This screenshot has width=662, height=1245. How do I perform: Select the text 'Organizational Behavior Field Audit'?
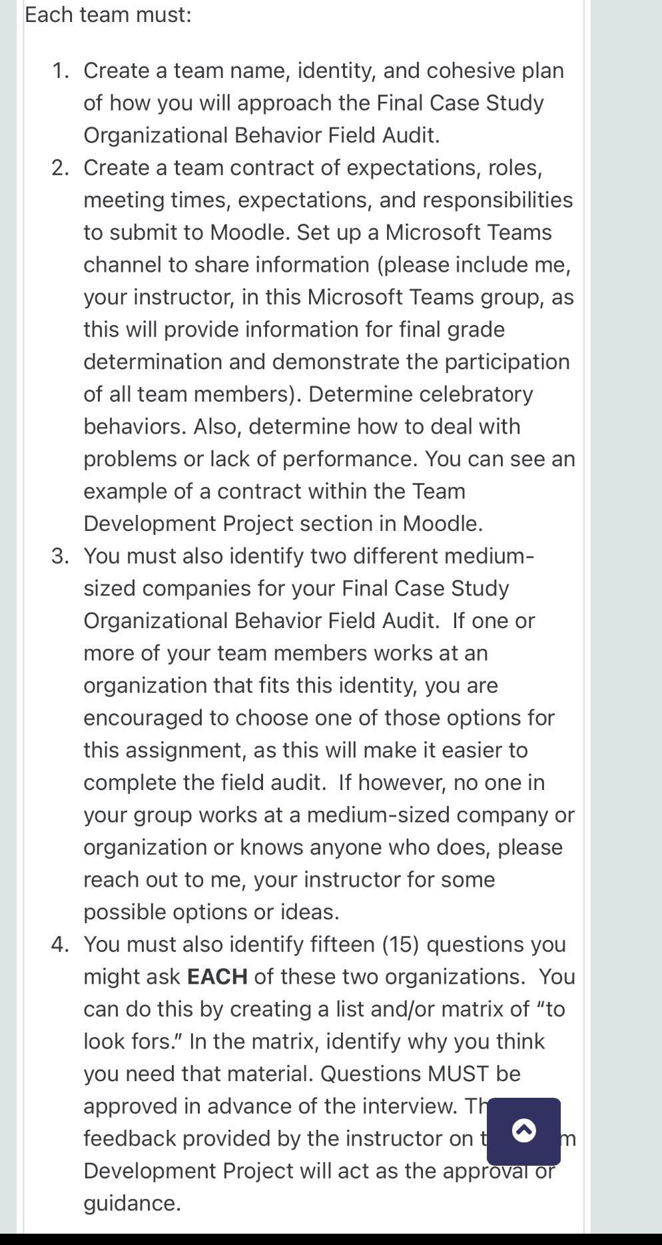260,135
